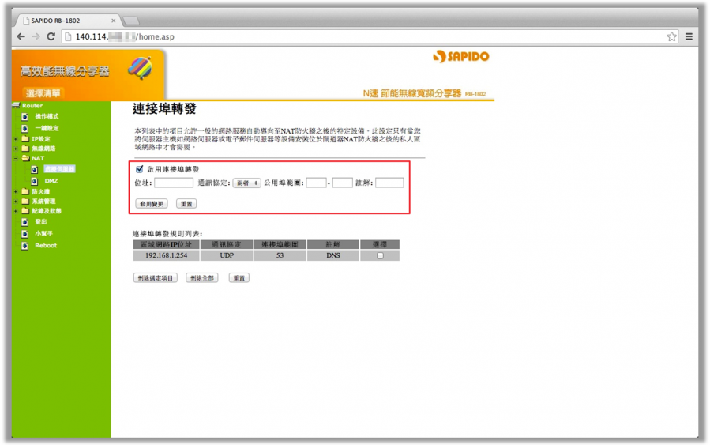Select the SAPIDO RB-1802 browser tab
Viewport: 710px width, 445px height.
point(66,20)
